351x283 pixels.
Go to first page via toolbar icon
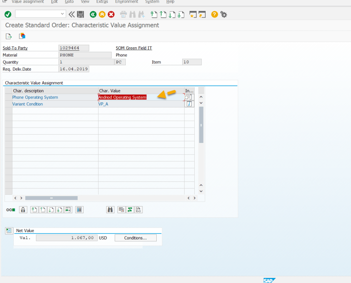154,15
